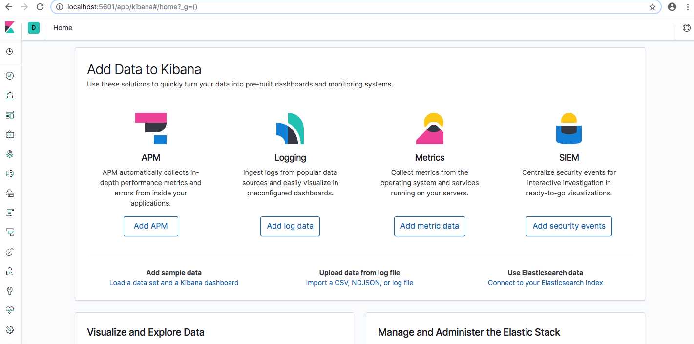Open Machine Learning icon in sidebar
Image resolution: width=694 pixels, height=344 pixels.
click(x=10, y=173)
